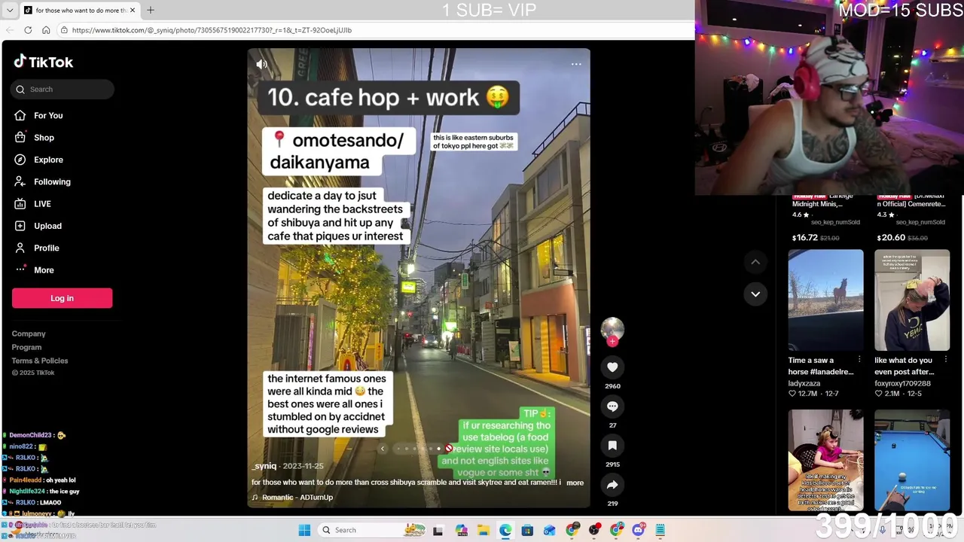The height and width of the screenshot is (542, 964).
Task: Select the TikTok 'for those who want' tab
Action: tap(79, 11)
